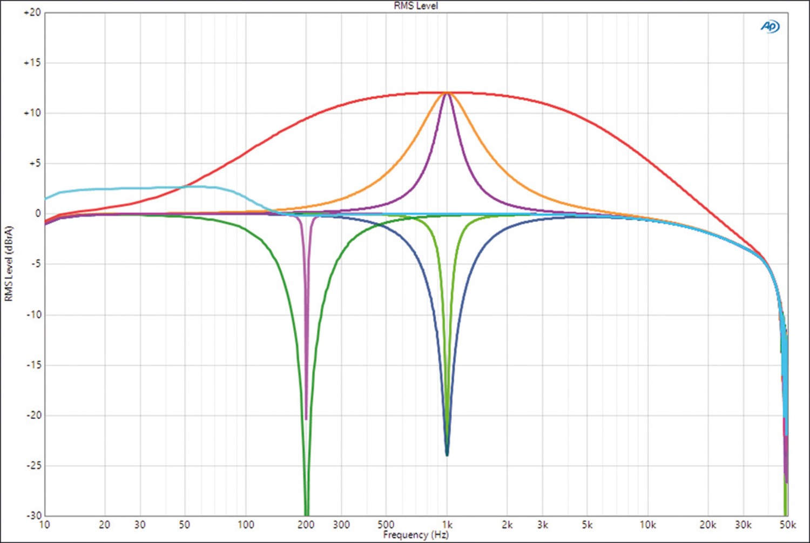Screen dimensions: 810x543
Task: Click the +10 label on level axis
Action: tap(32, 113)
